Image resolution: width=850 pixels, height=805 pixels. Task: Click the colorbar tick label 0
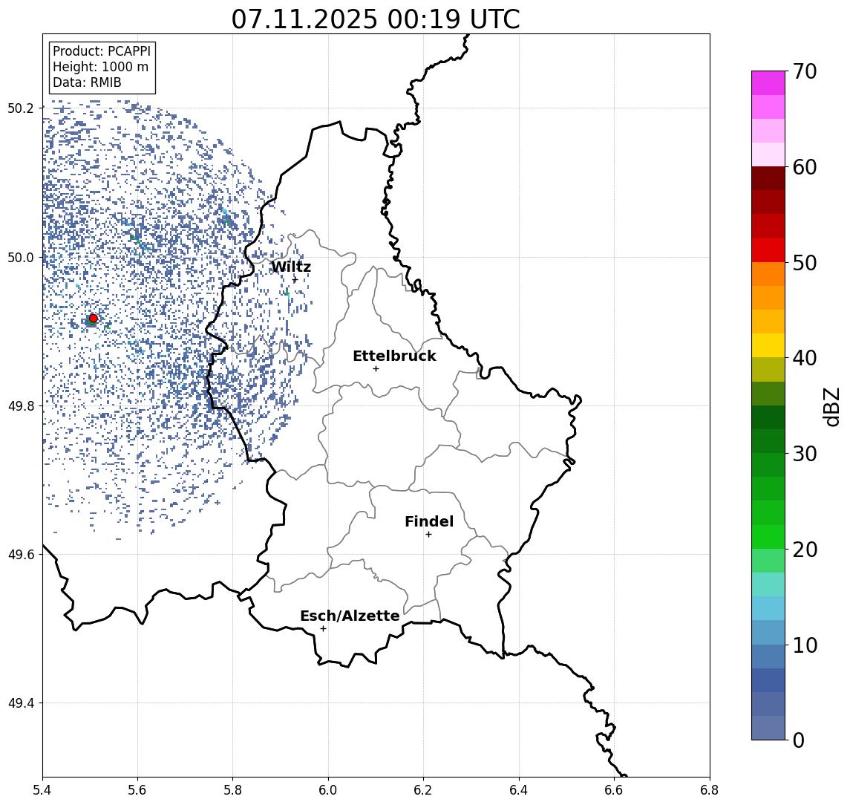[x=799, y=740]
